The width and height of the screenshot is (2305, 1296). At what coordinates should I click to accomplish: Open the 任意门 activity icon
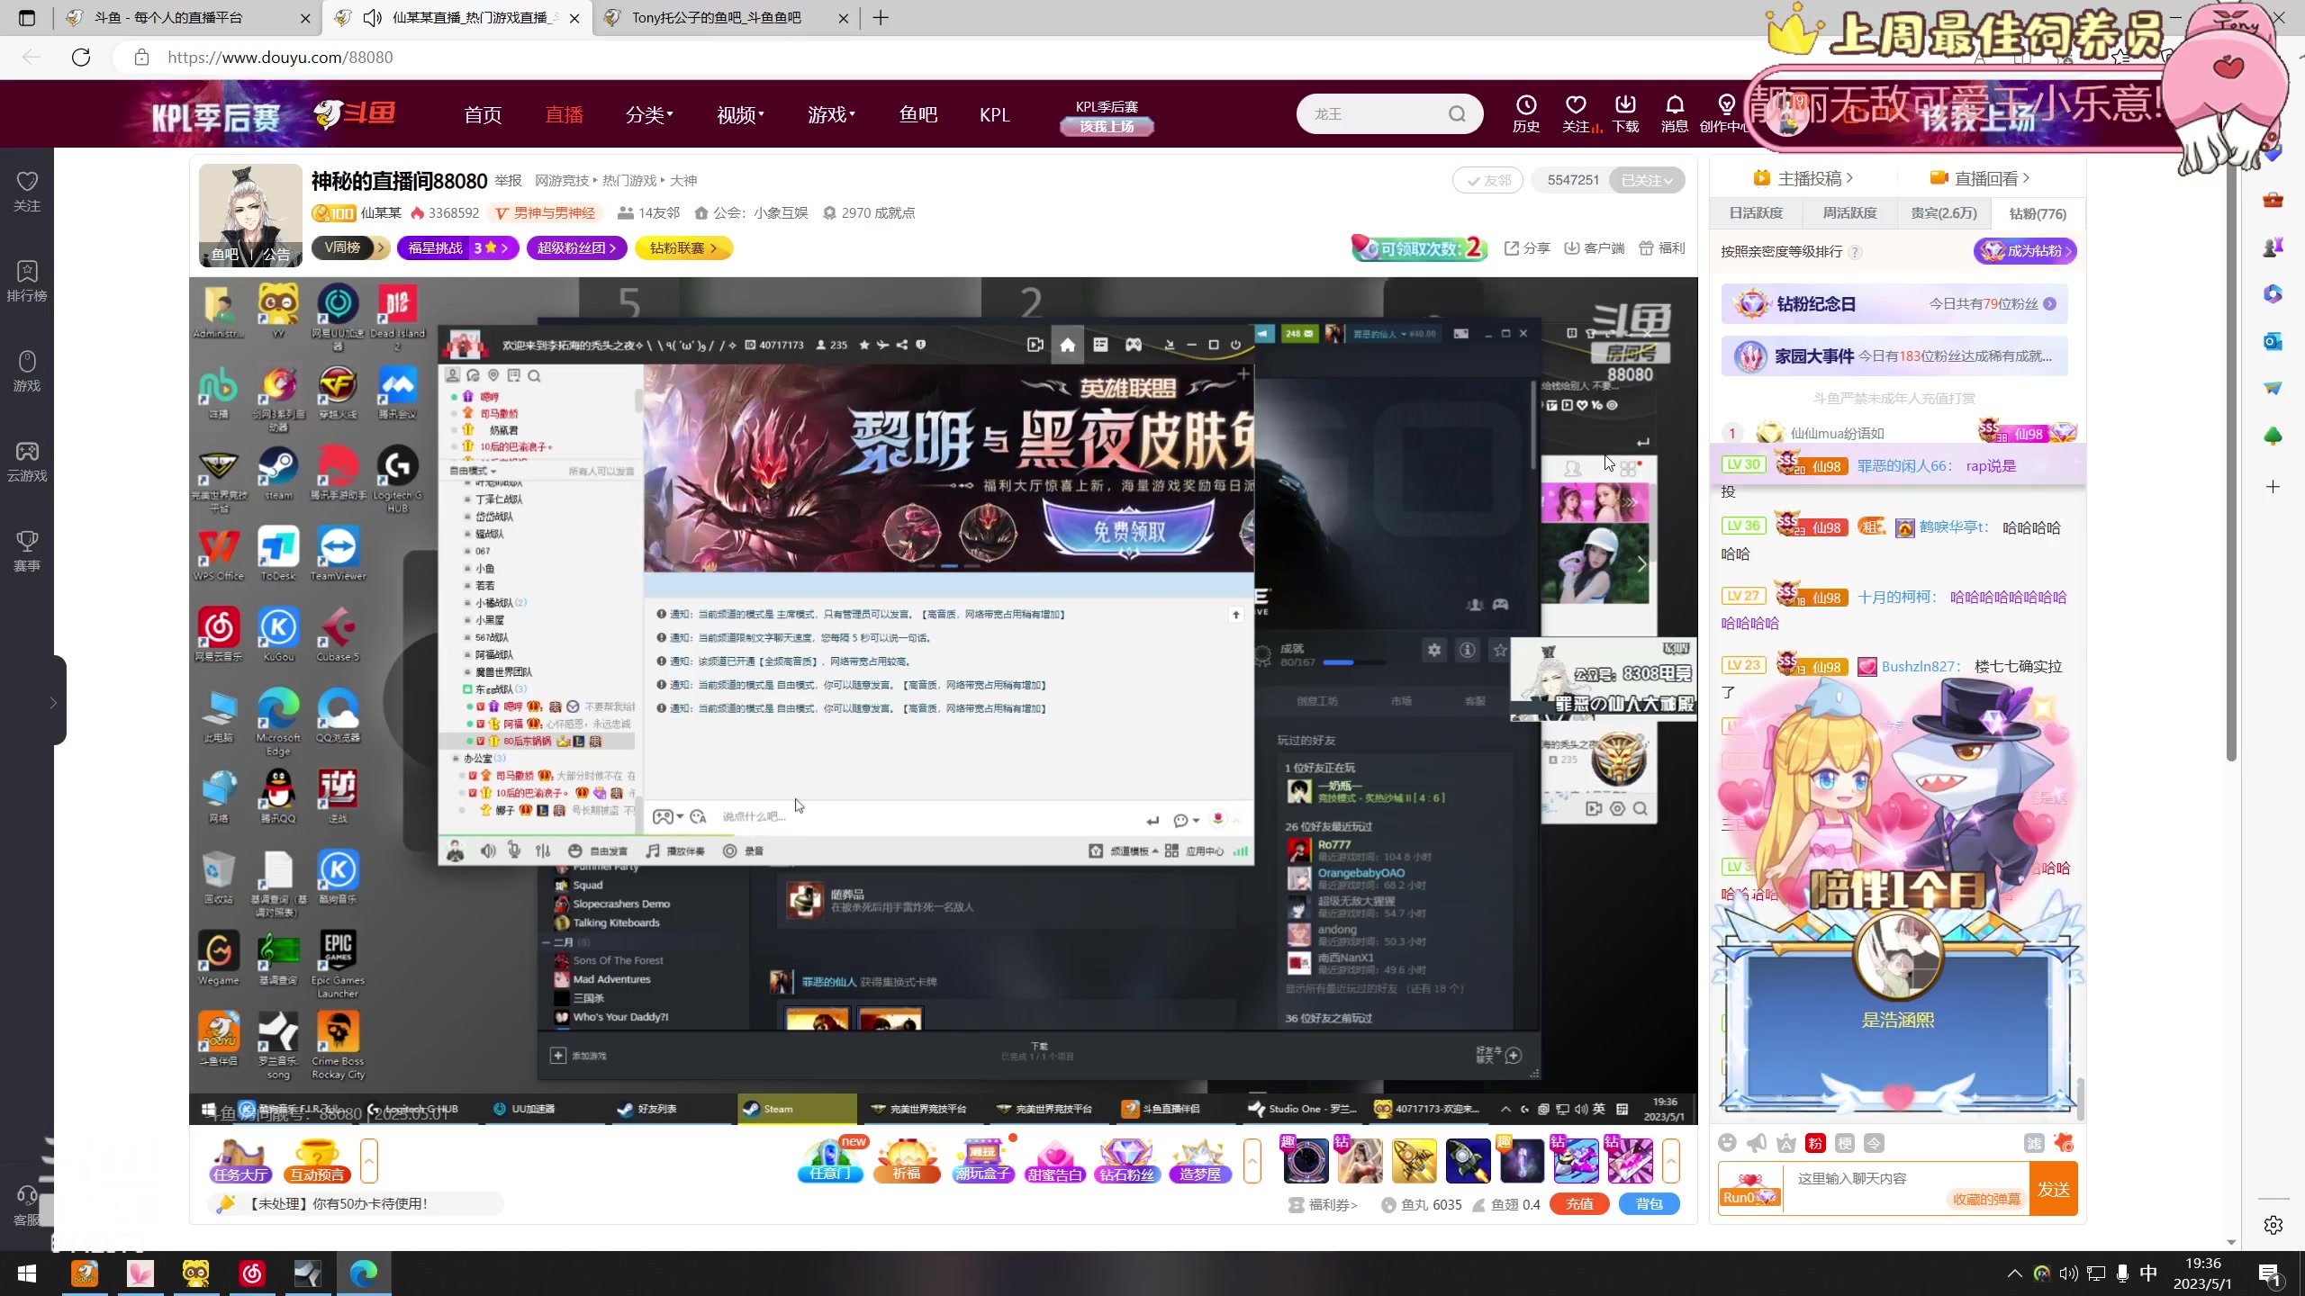tap(830, 1161)
